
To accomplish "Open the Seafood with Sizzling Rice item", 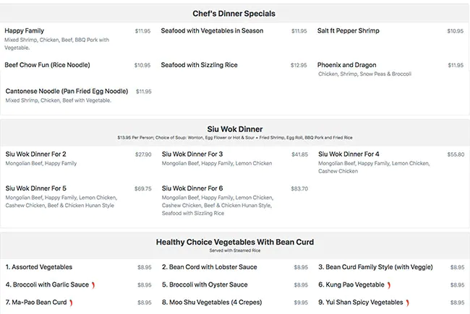I will (199, 65).
